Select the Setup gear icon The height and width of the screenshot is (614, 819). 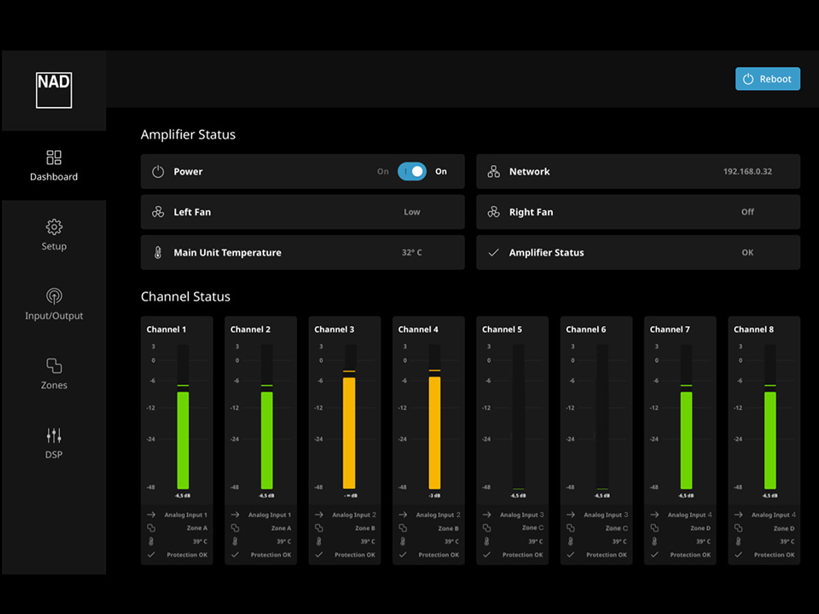54,226
